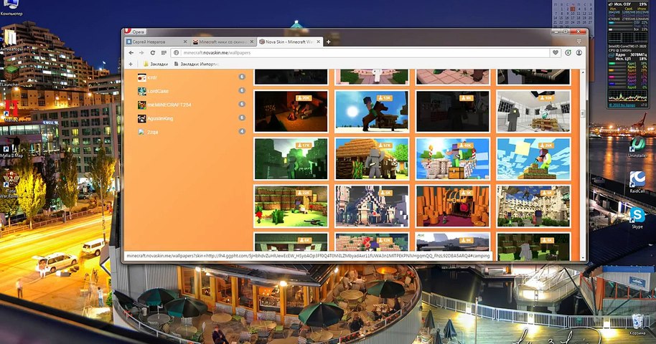Switch to the Сергей Невратов tab
The width and height of the screenshot is (656, 344).
[x=157, y=42]
